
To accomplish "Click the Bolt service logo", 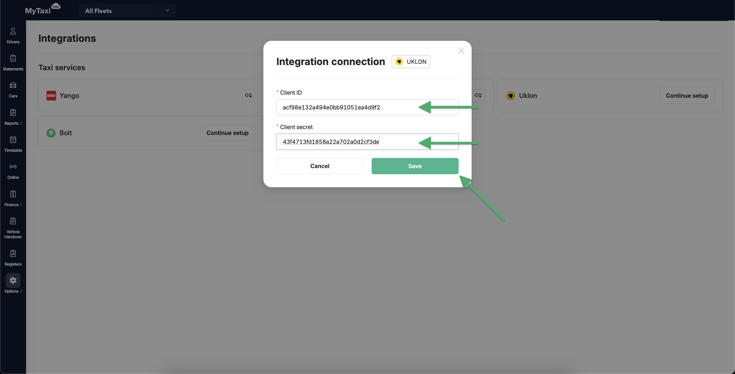I will click(51, 133).
